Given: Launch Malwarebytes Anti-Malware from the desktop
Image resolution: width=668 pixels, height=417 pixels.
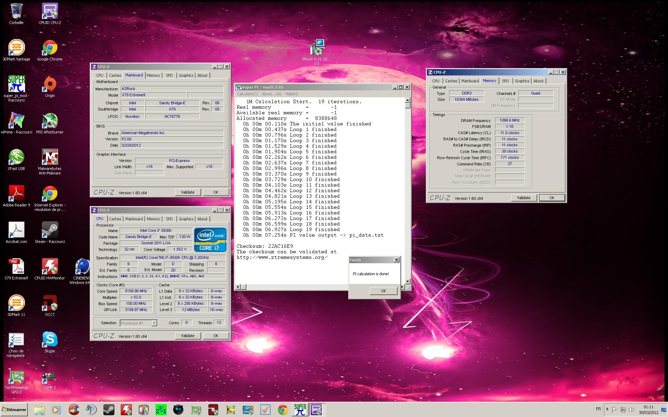Looking at the screenshot, I should (50, 162).
